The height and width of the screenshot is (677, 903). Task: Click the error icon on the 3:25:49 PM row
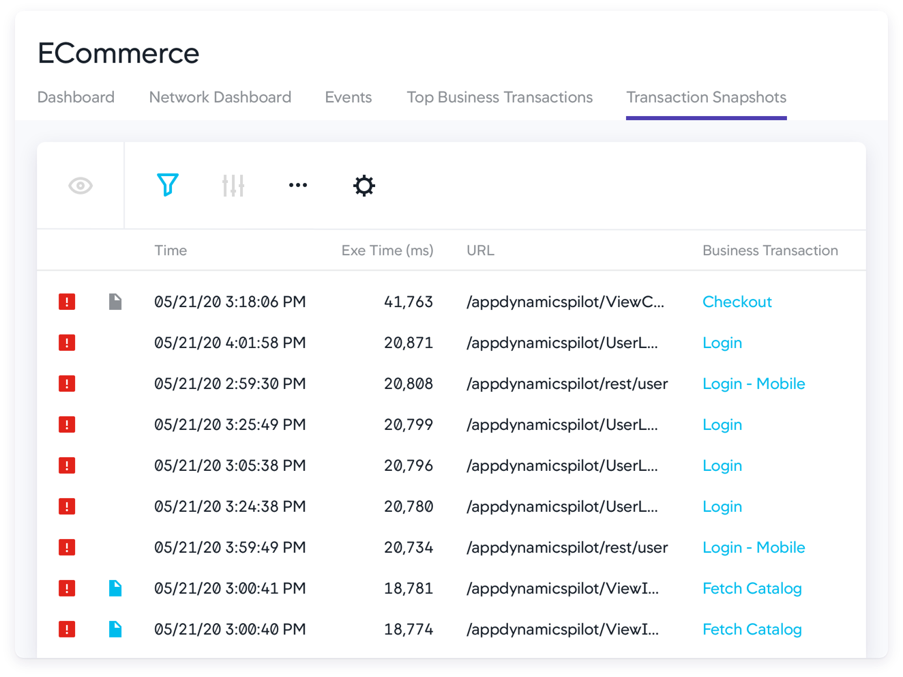pos(67,424)
